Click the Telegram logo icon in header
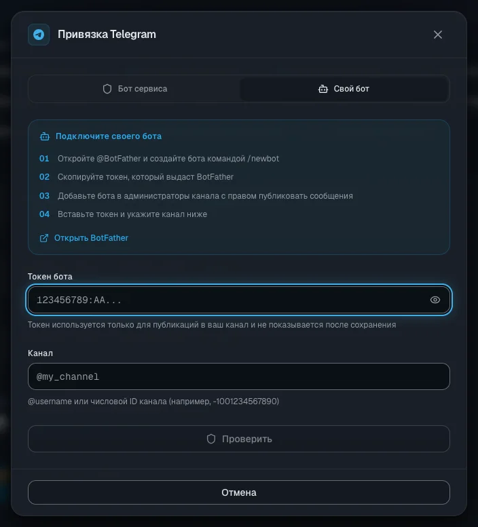The image size is (478, 527). [x=39, y=35]
